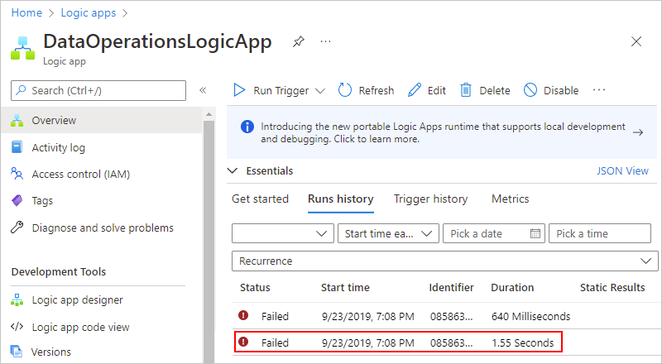Click the error icon of the 640 Milliseconds run

point(243,315)
